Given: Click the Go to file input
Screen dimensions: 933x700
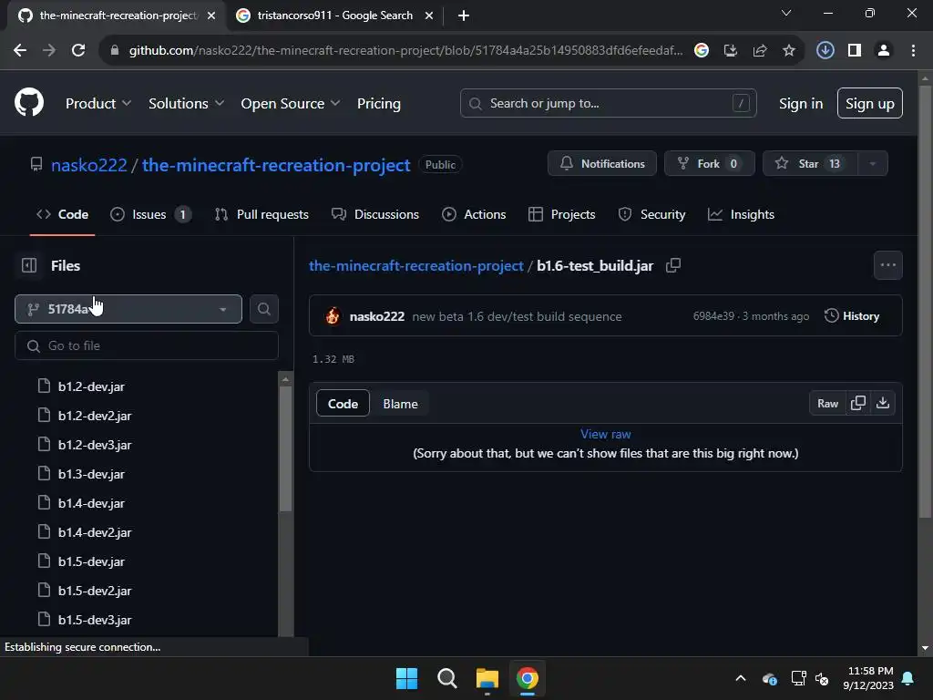Looking at the screenshot, I should (x=147, y=345).
